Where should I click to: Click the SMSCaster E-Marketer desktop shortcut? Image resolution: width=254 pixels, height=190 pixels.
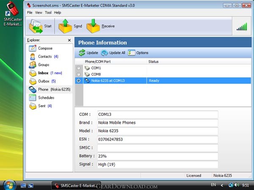pos(13,14)
